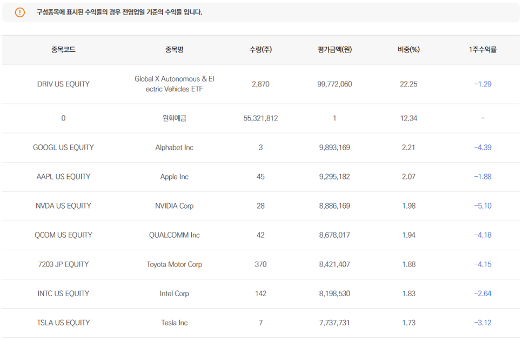Click the -4.15 weekly return

click(x=483, y=264)
